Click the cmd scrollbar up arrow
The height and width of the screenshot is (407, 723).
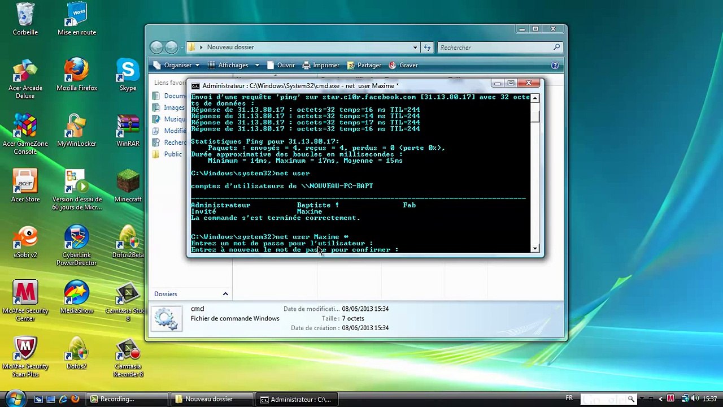tap(535, 98)
